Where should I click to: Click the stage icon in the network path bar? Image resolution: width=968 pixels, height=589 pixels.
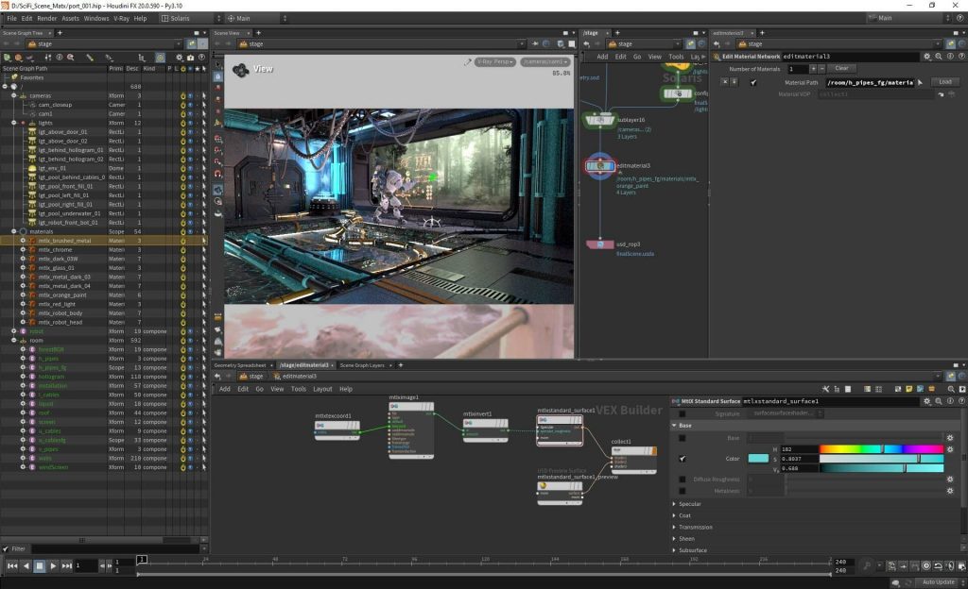point(244,376)
